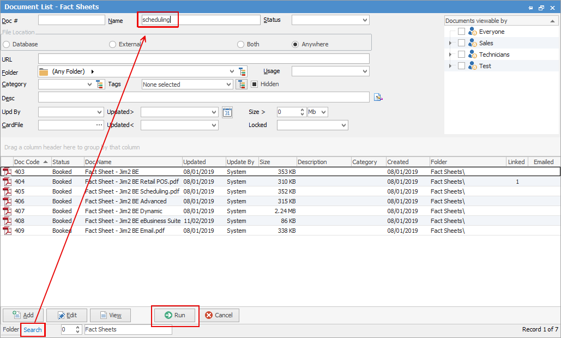Click the Search link beside Folder

33,330
